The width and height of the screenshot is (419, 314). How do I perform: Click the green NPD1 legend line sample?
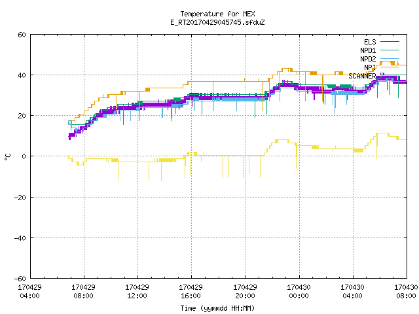pos(390,50)
